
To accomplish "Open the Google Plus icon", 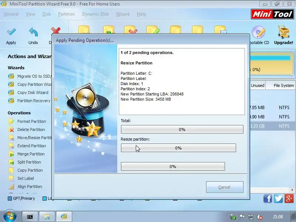I will coord(289,199).
